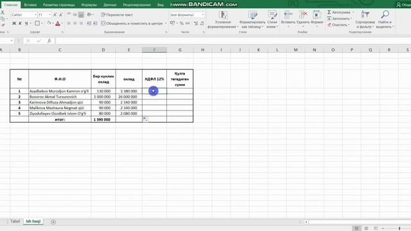Select cell Bozorov Akmal Tursunovich
The image size is (411, 231).
coord(60,97)
